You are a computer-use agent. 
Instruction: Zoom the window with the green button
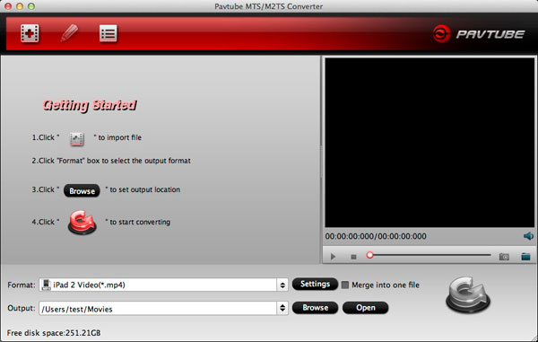pos(31,6)
